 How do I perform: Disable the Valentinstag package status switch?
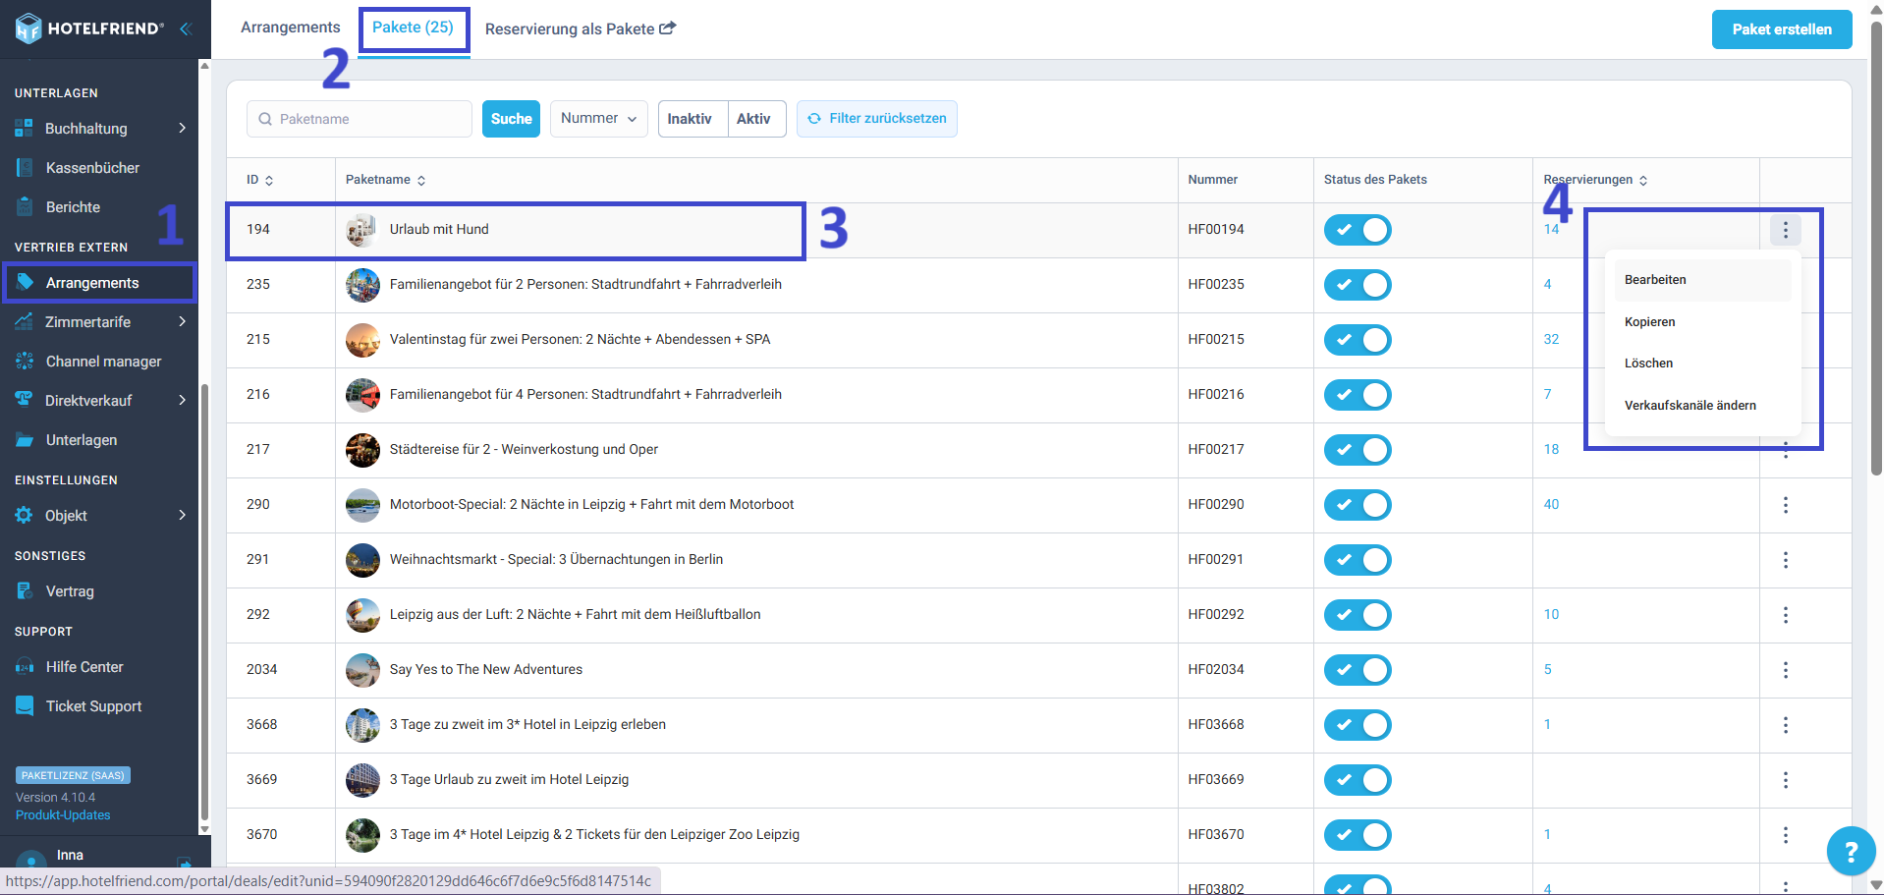click(1358, 340)
